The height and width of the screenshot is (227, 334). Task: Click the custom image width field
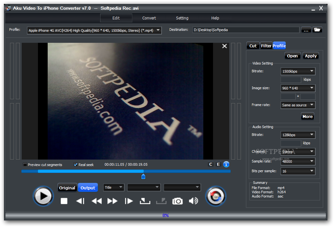coord(288,97)
